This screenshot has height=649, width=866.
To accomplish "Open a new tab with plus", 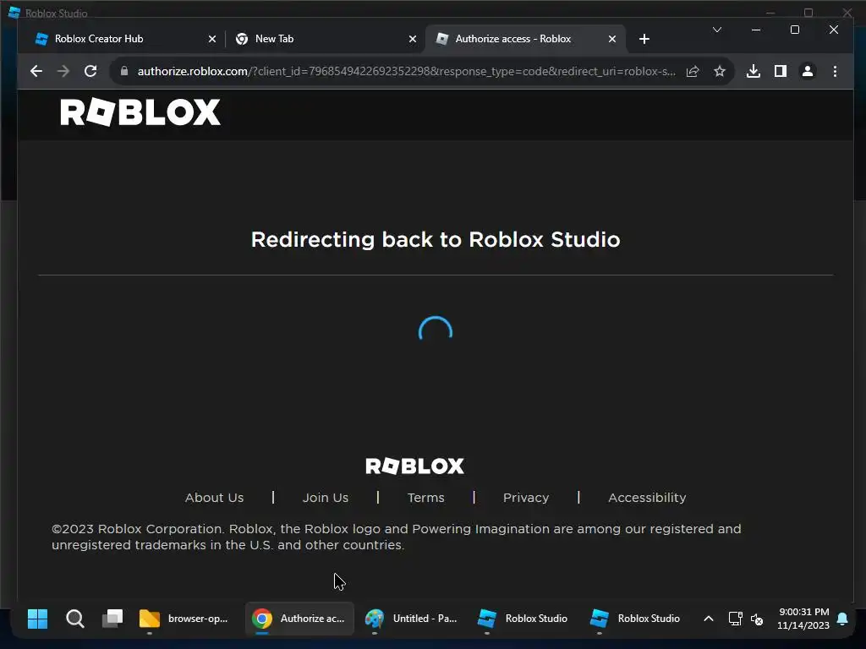I will (644, 39).
